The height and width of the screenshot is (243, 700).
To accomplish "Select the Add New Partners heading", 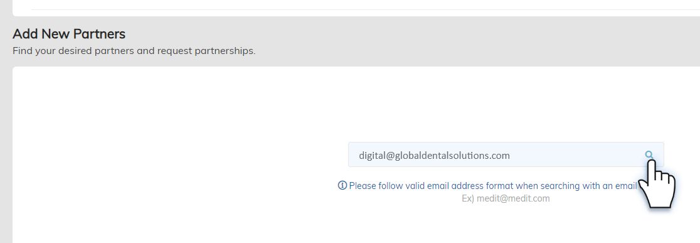I will click(x=69, y=34).
